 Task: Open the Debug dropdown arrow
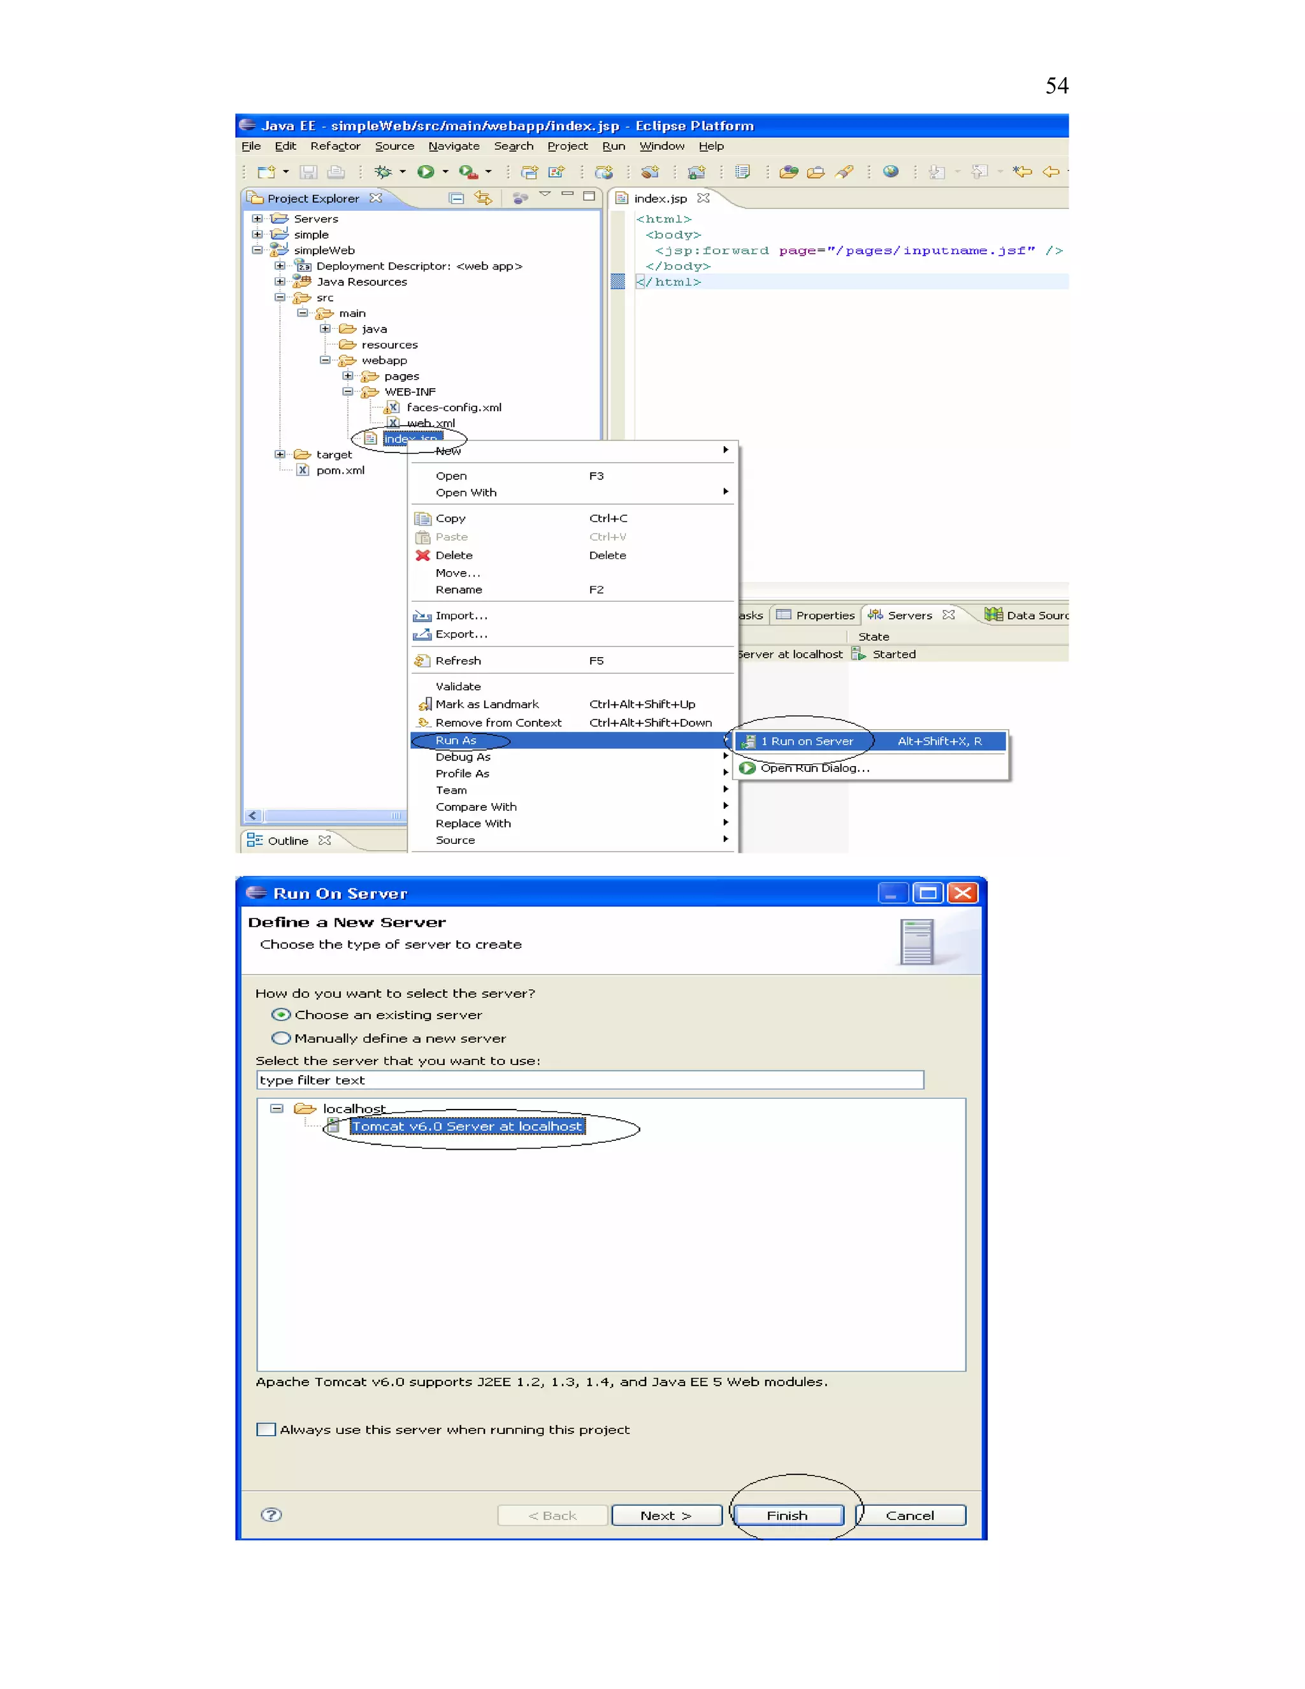click(x=403, y=171)
